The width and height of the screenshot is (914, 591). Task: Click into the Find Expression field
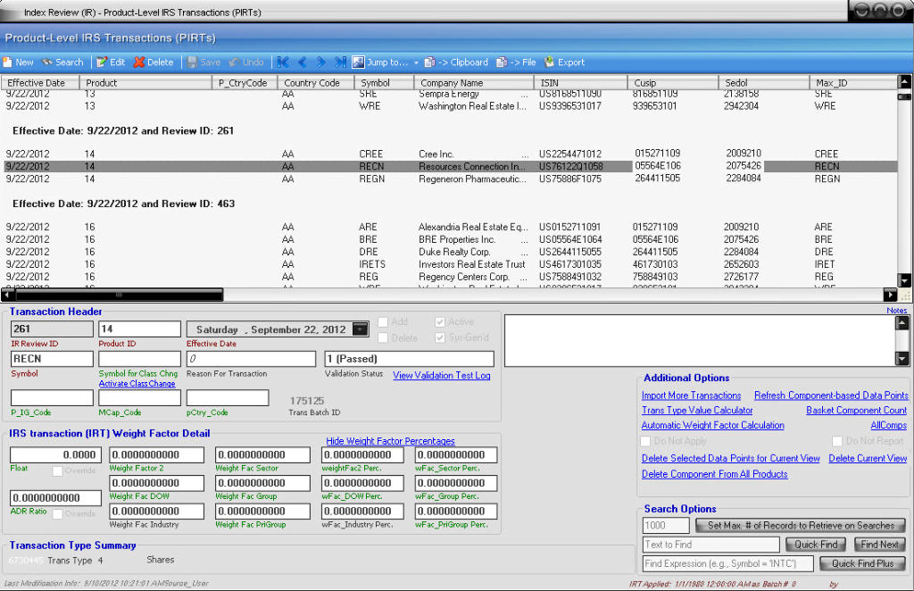click(x=728, y=563)
